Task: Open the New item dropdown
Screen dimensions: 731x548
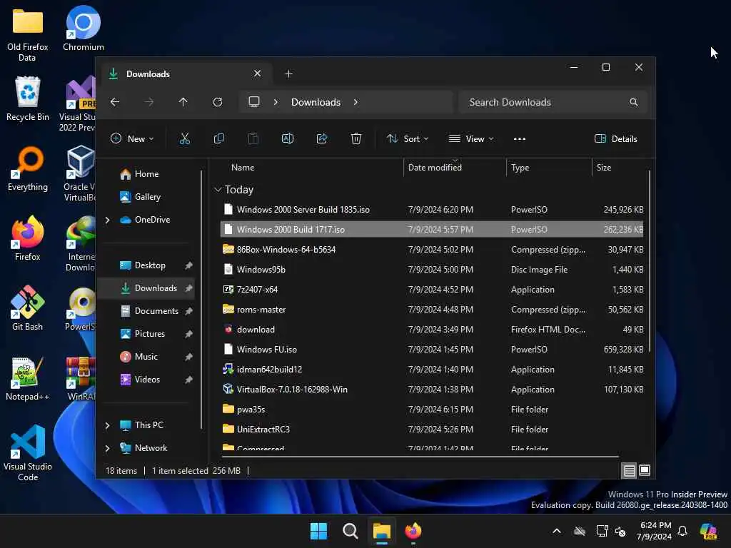Action: (x=132, y=139)
